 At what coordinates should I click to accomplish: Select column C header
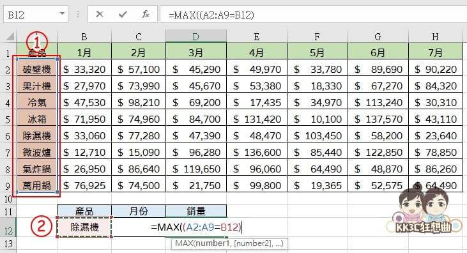coord(139,36)
